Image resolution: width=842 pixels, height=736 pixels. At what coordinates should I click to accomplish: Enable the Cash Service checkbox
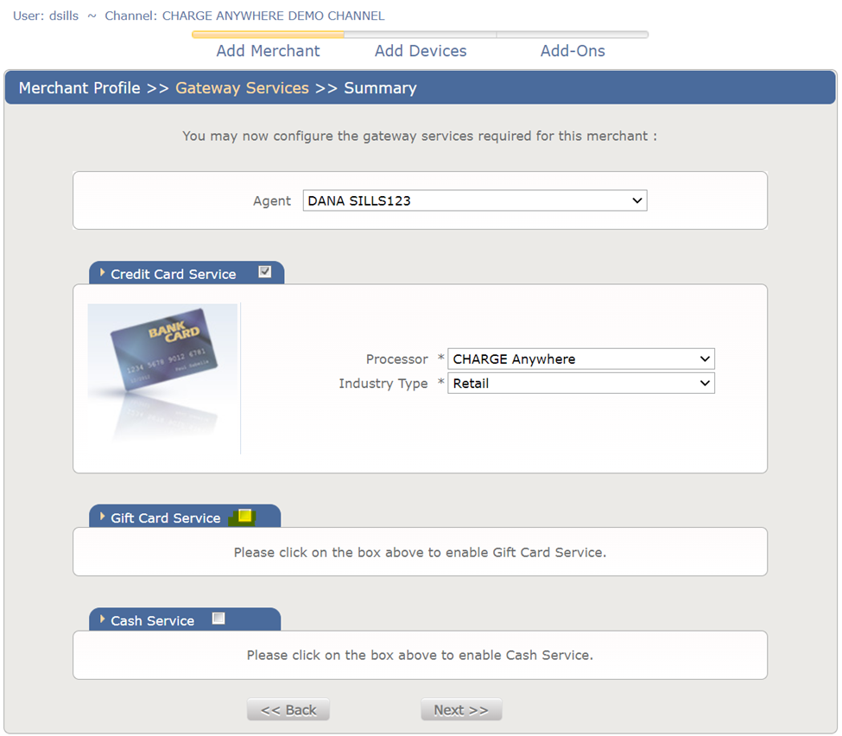tap(218, 619)
